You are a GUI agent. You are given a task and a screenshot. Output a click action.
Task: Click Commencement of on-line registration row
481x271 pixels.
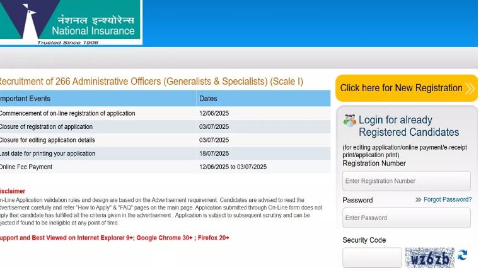165,113
